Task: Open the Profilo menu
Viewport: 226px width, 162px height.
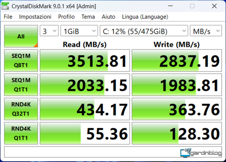Action: click(x=66, y=17)
